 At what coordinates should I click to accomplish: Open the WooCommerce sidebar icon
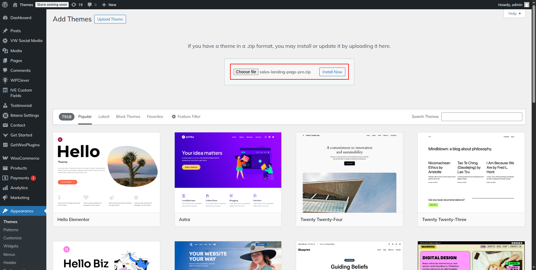(x=5, y=158)
